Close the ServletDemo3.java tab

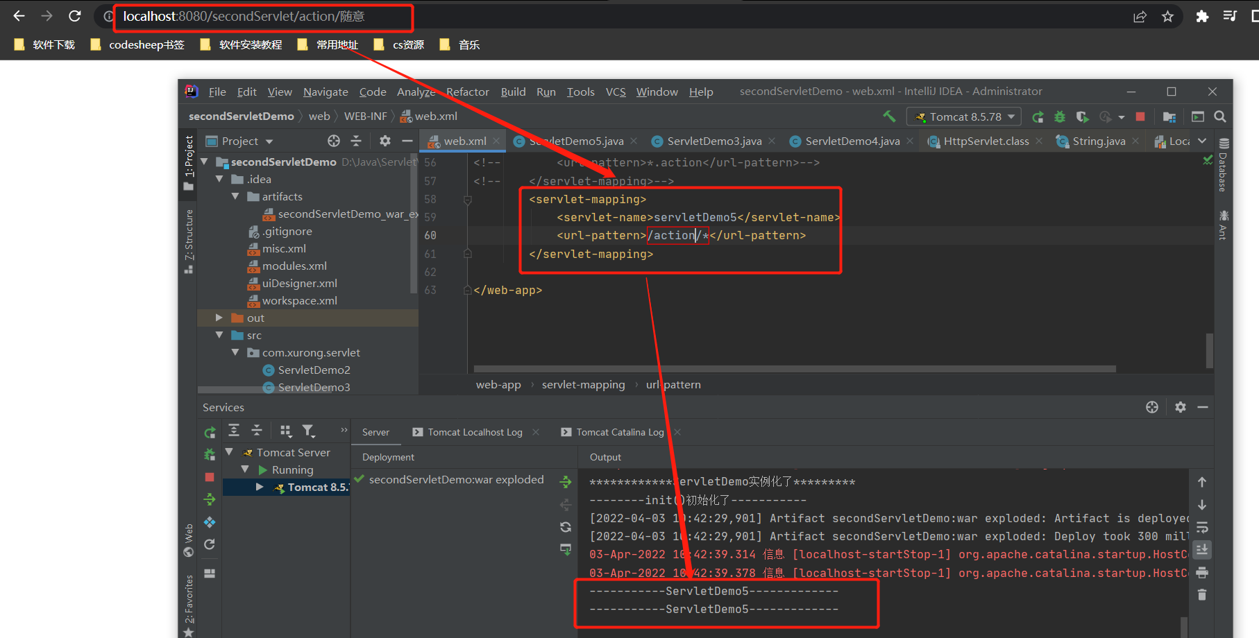(772, 141)
